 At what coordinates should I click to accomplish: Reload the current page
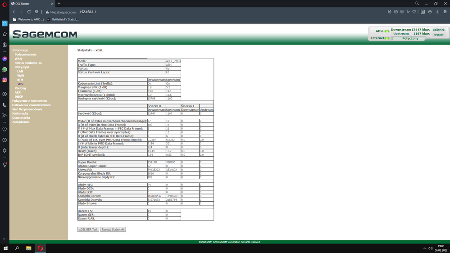(29, 12)
